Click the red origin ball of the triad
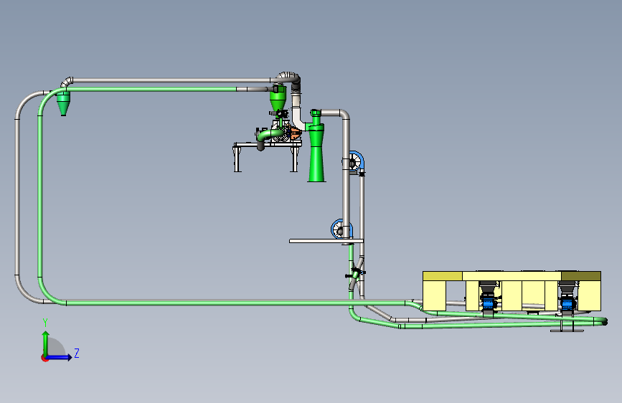622x403 pixels. coord(44,358)
